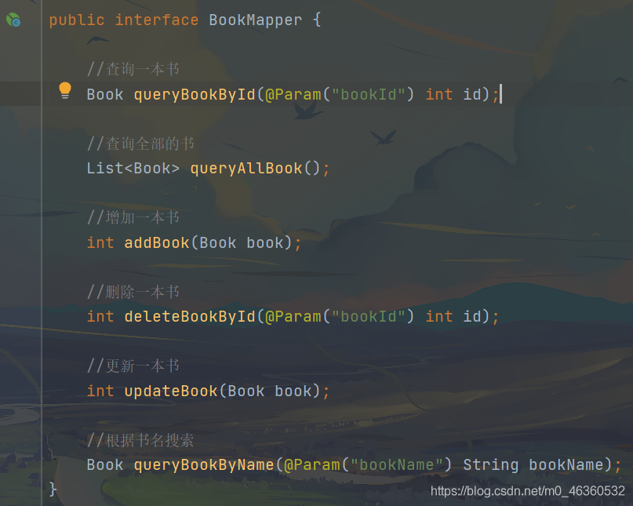Click the List<Book> return type
The image size is (633, 506).
[x=133, y=169]
